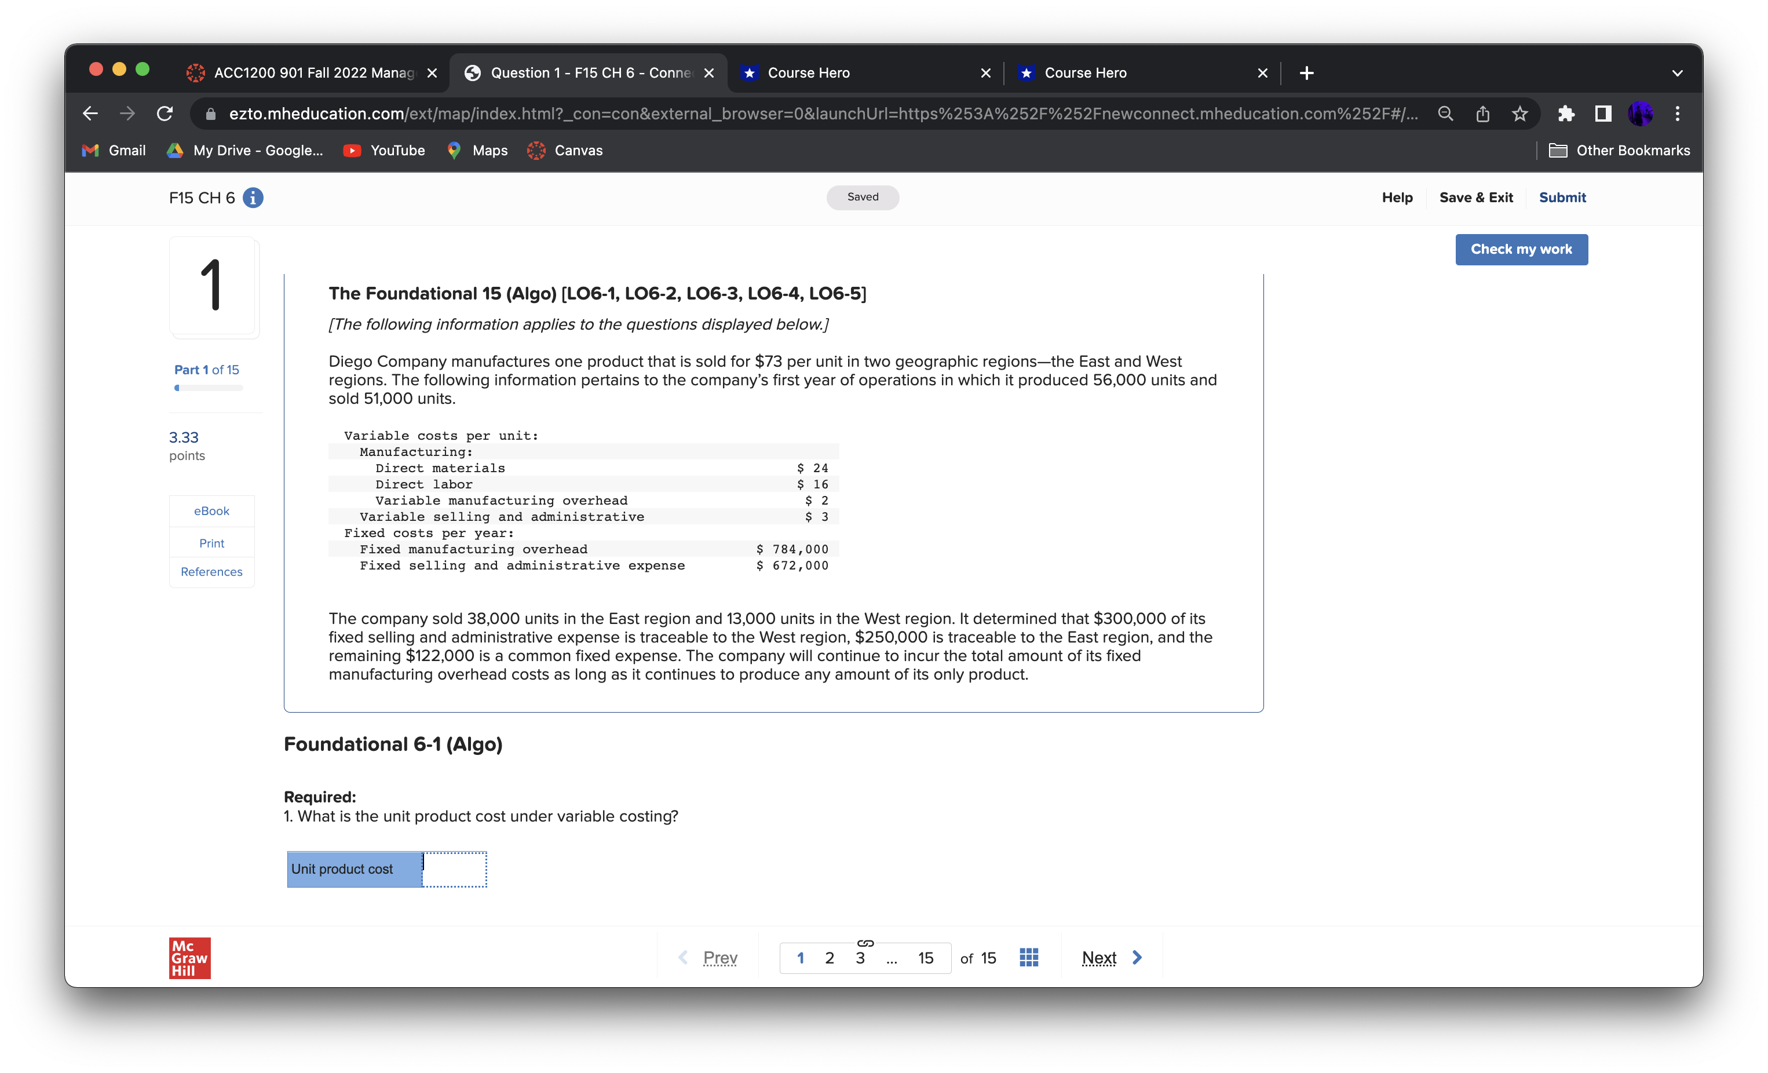Screen dimensions: 1768x1073
Task: Open the eBook link
Action: 211,510
